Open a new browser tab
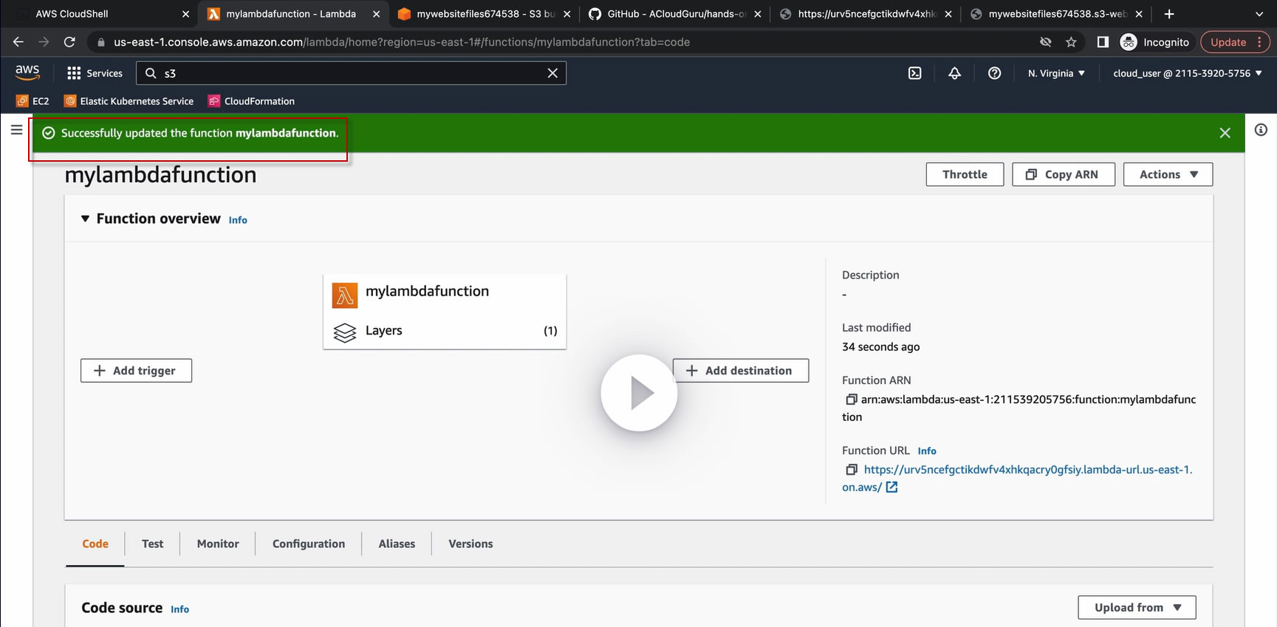This screenshot has height=627, width=1277. (1169, 14)
